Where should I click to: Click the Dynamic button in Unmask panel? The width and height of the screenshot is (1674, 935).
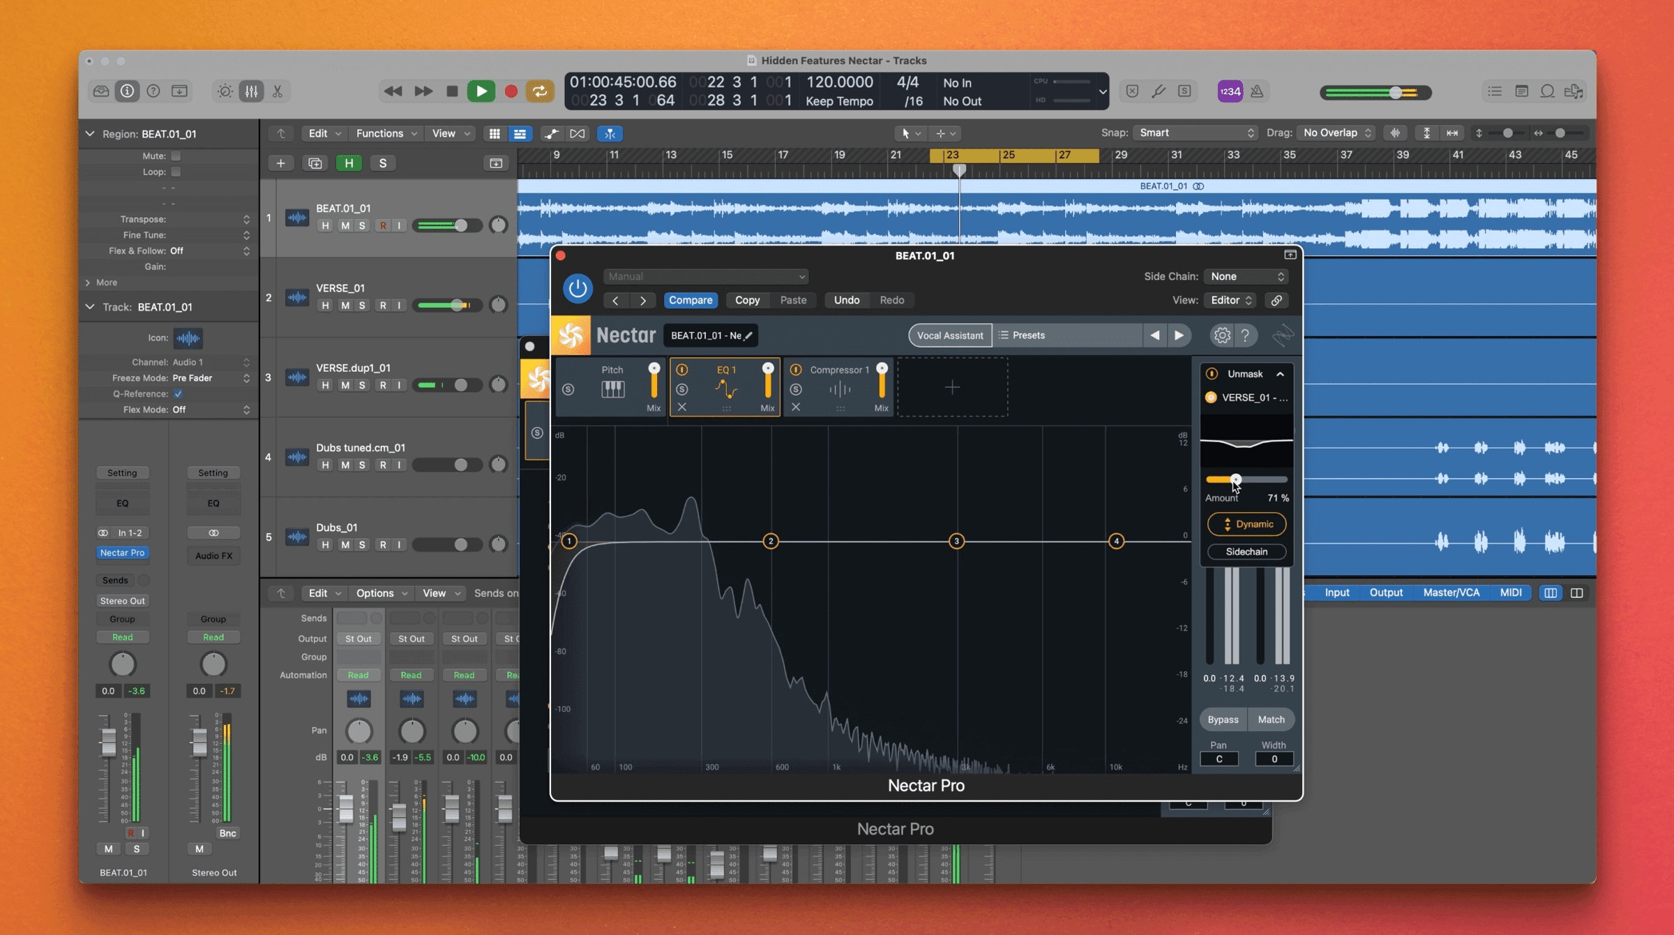(1247, 524)
